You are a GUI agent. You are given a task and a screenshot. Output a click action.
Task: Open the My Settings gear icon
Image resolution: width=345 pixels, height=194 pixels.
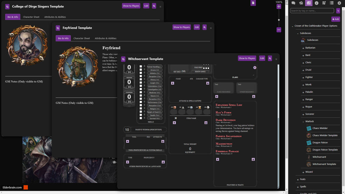tap(339, 3)
